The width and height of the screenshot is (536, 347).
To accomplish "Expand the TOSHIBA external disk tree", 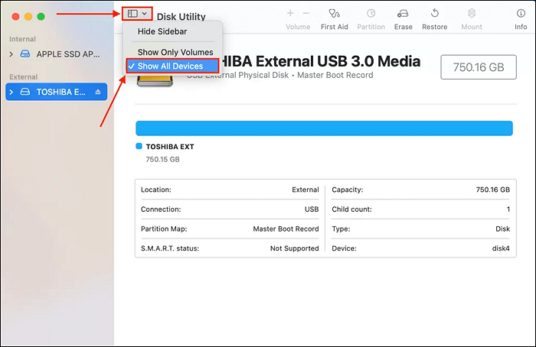I will [x=11, y=92].
